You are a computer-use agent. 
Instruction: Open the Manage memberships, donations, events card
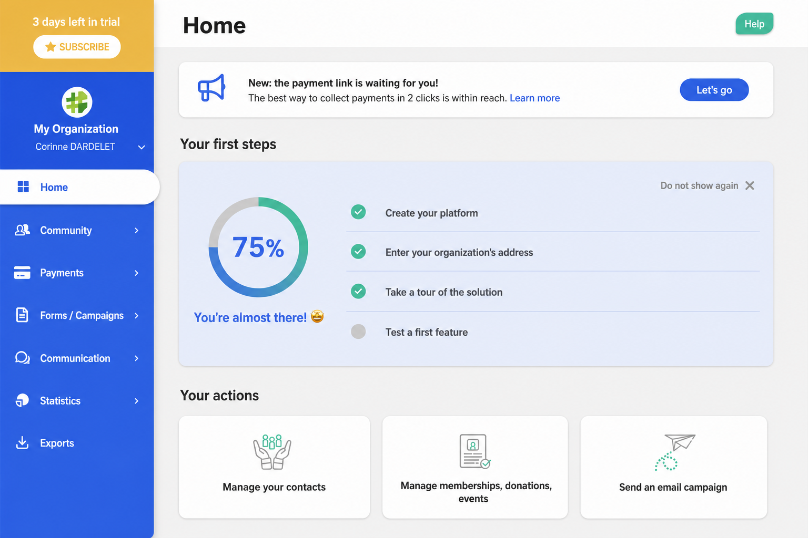tap(475, 467)
